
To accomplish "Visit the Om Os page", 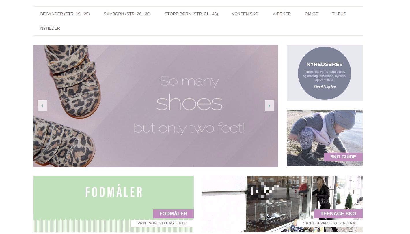I will (x=311, y=14).
